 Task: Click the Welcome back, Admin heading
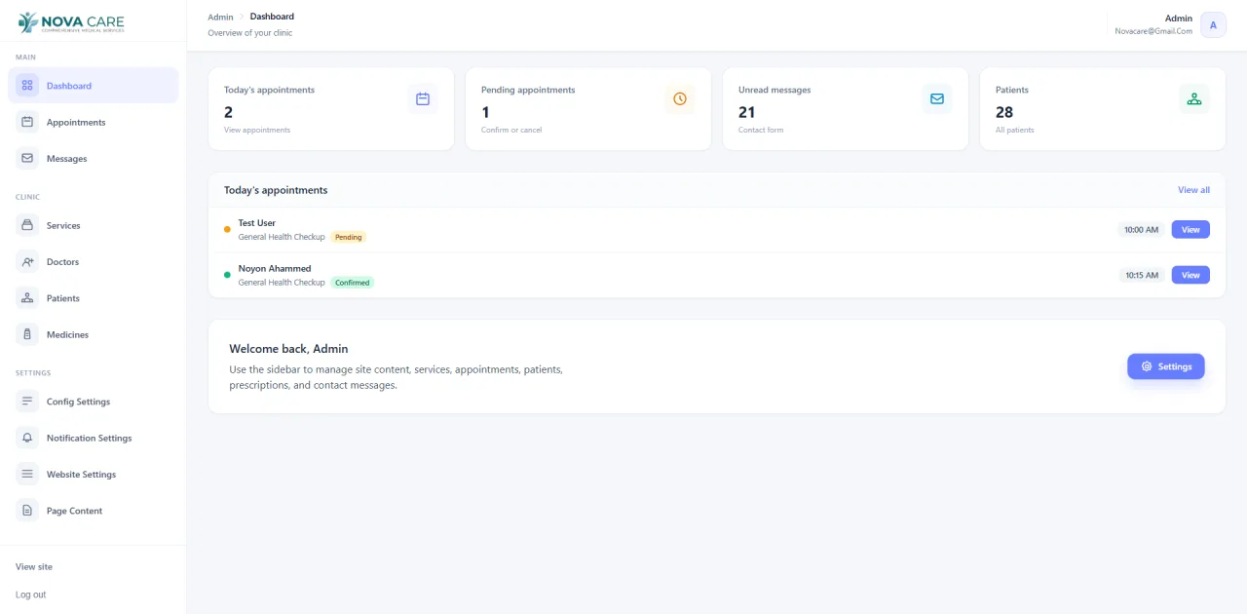(x=288, y=349)
